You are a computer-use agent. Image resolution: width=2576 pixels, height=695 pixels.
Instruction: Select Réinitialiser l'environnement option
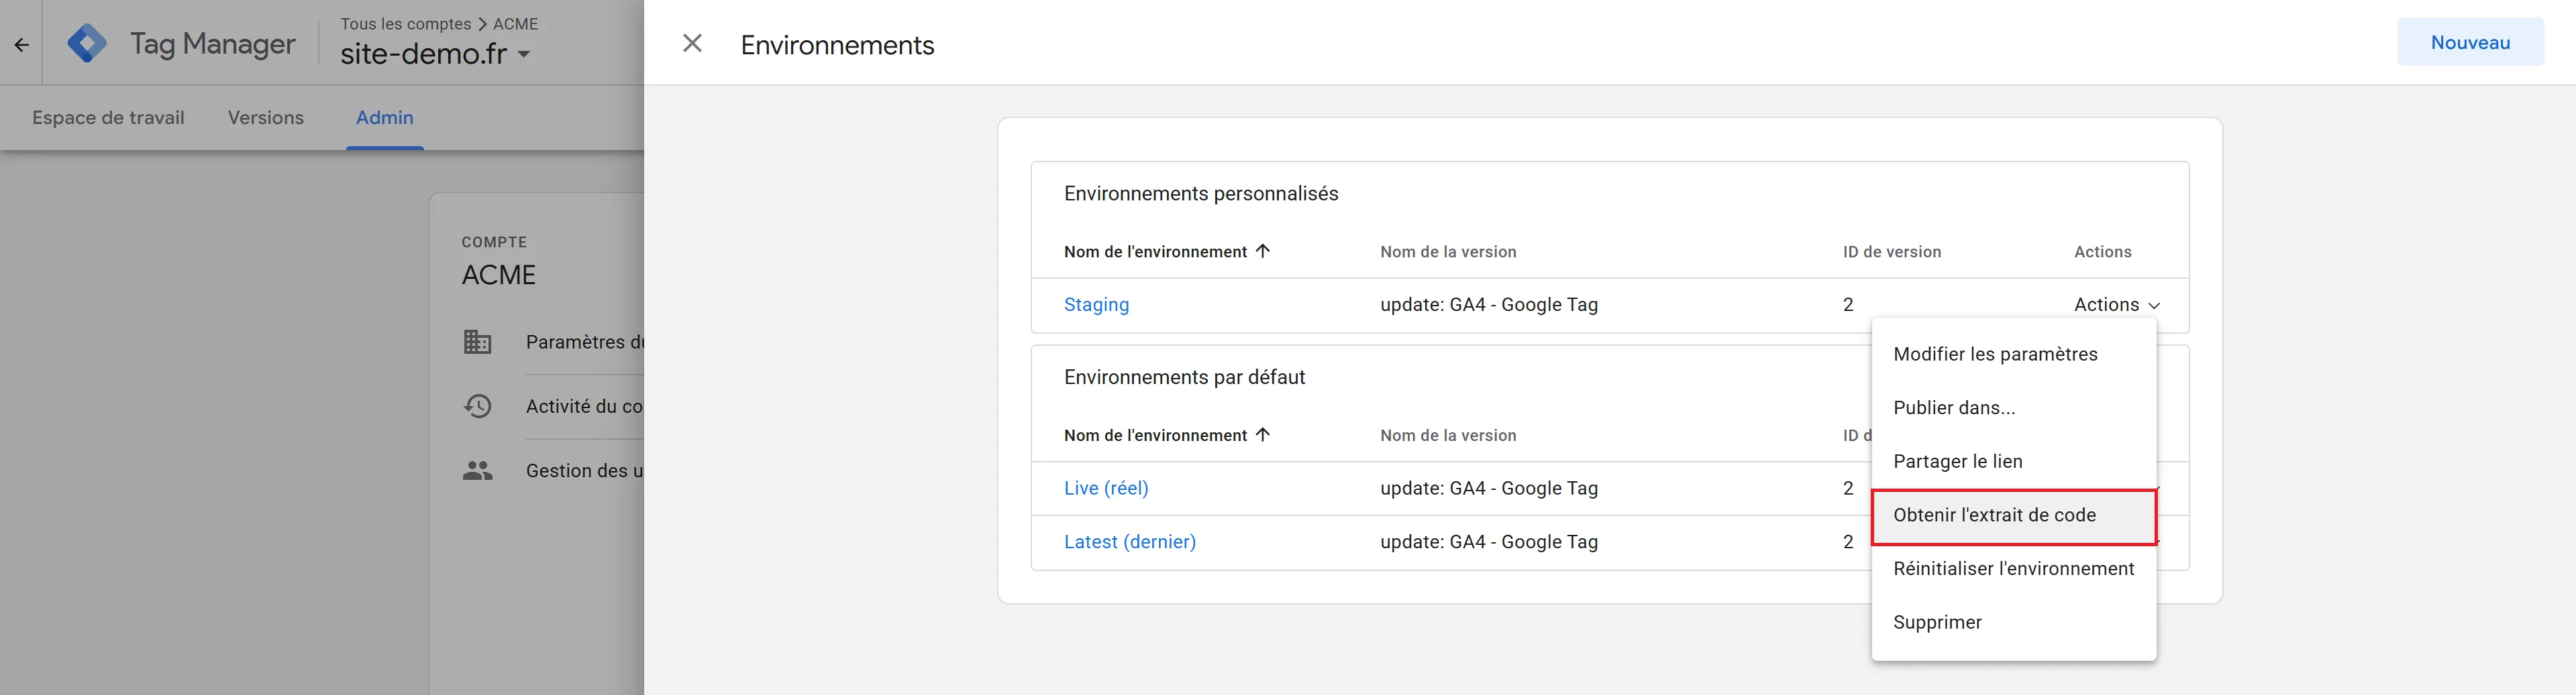(x=2014, y=569)
